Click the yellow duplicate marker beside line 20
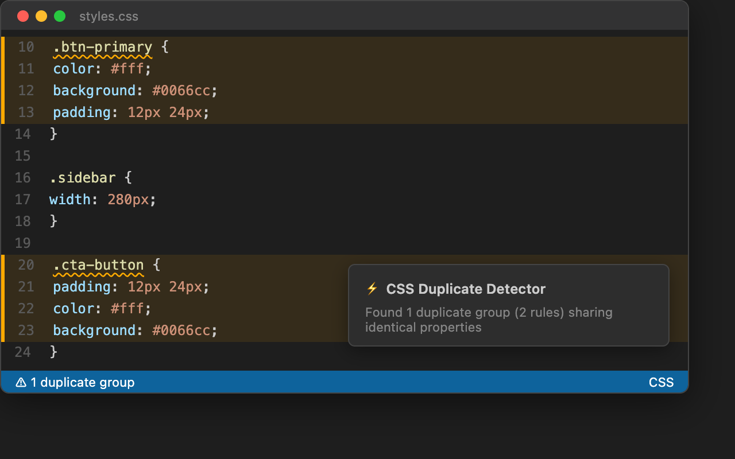Screen dimensions: 735x459 click(2, 297)
